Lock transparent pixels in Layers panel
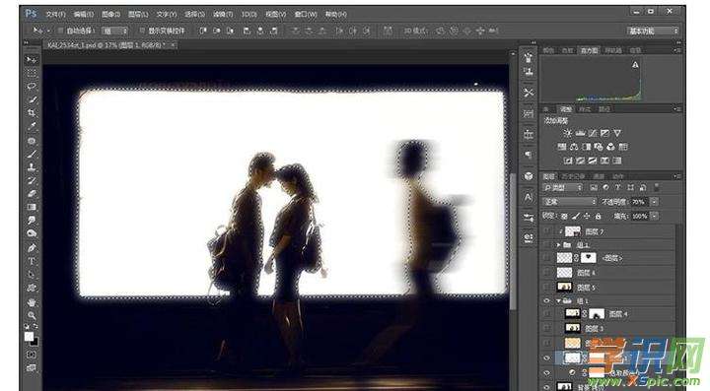 [x=564, y=216]
